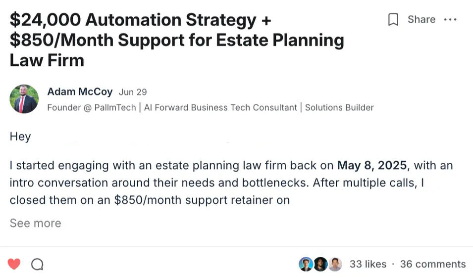View who liked via 33 likes
Viewport: 473px width, 278px height.
(368, 264)
